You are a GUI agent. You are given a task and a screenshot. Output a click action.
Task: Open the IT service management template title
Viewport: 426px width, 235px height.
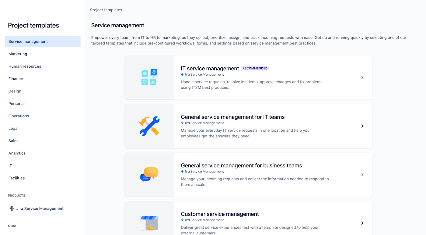(x=210, y=68)
